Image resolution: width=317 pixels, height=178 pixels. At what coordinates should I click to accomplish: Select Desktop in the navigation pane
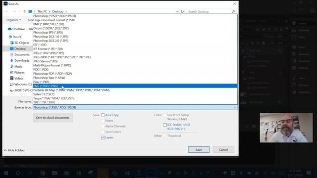(18, 48)
